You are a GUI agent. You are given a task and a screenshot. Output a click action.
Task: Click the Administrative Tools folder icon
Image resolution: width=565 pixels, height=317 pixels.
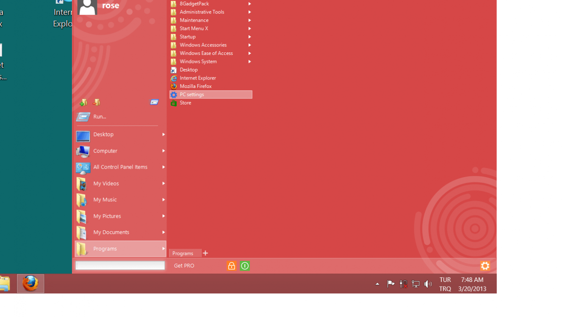coord(174,12)
